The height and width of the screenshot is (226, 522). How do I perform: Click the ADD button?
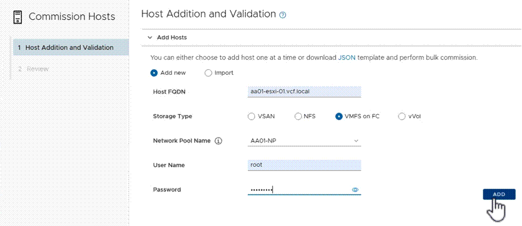(x=499, y=195)
